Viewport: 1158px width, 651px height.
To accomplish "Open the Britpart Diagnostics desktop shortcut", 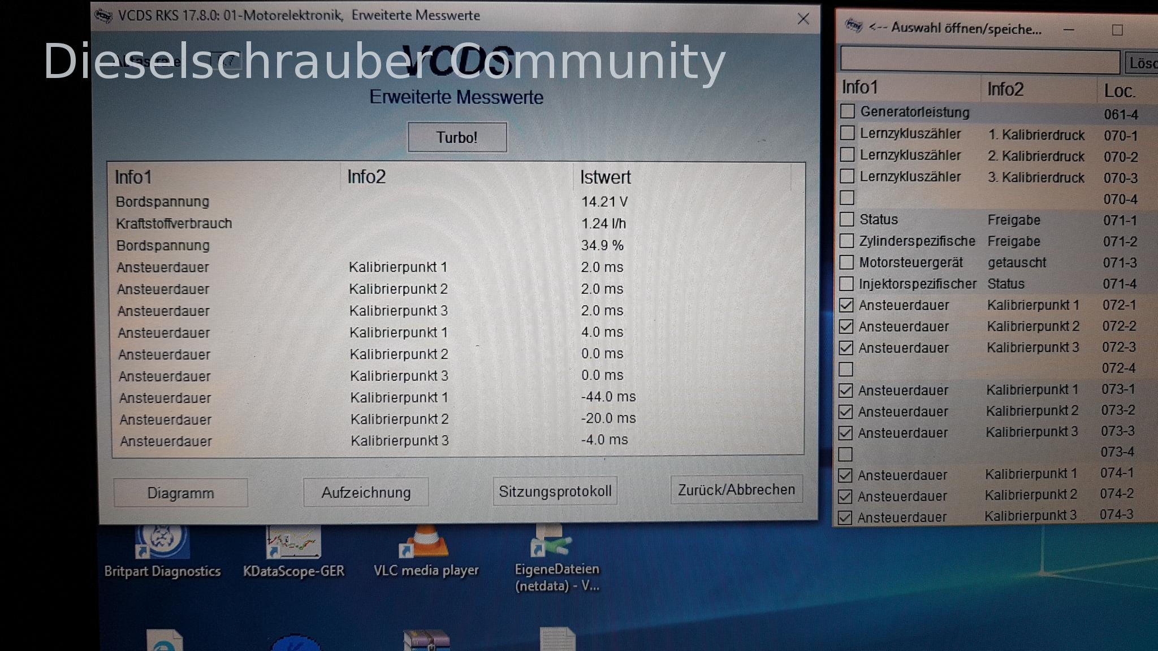I will coord(162,551).
